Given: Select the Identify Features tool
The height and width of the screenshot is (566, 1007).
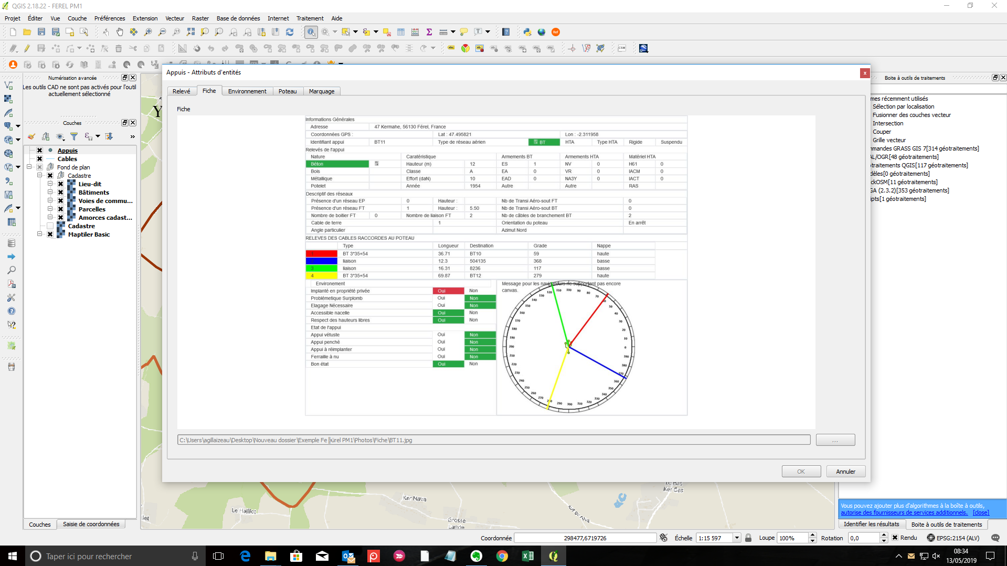Looking at the screenshot, I should (311, 32).
